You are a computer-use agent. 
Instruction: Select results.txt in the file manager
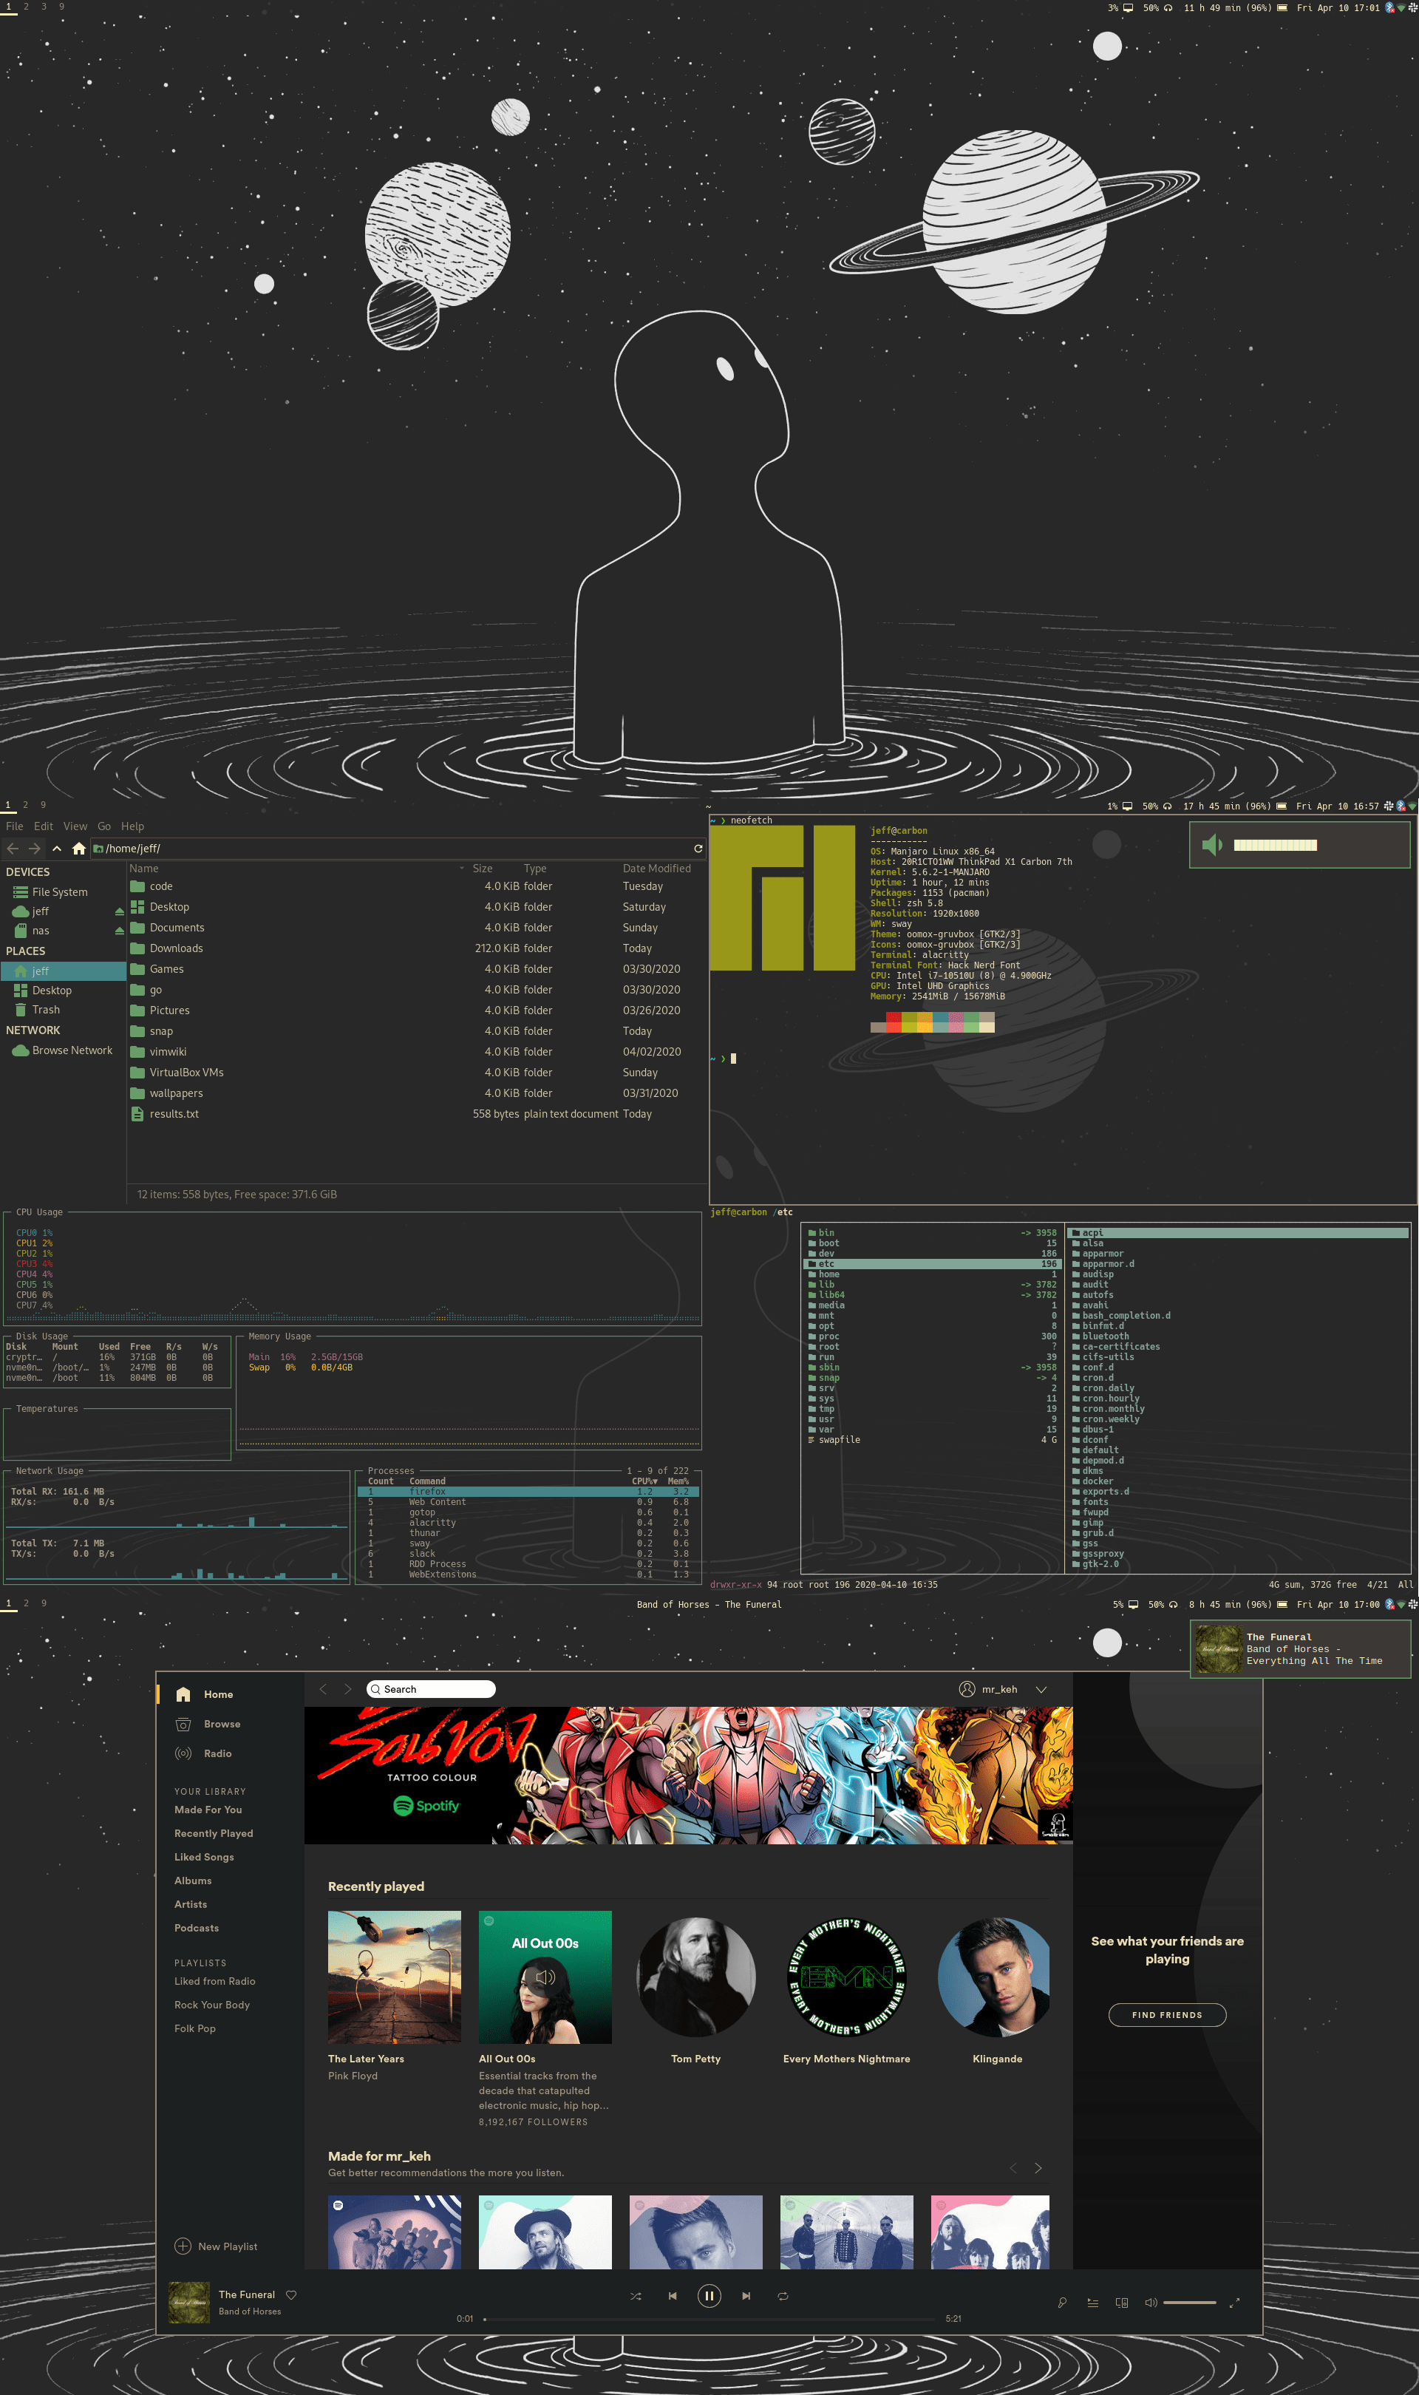(x=173, y=1114)
